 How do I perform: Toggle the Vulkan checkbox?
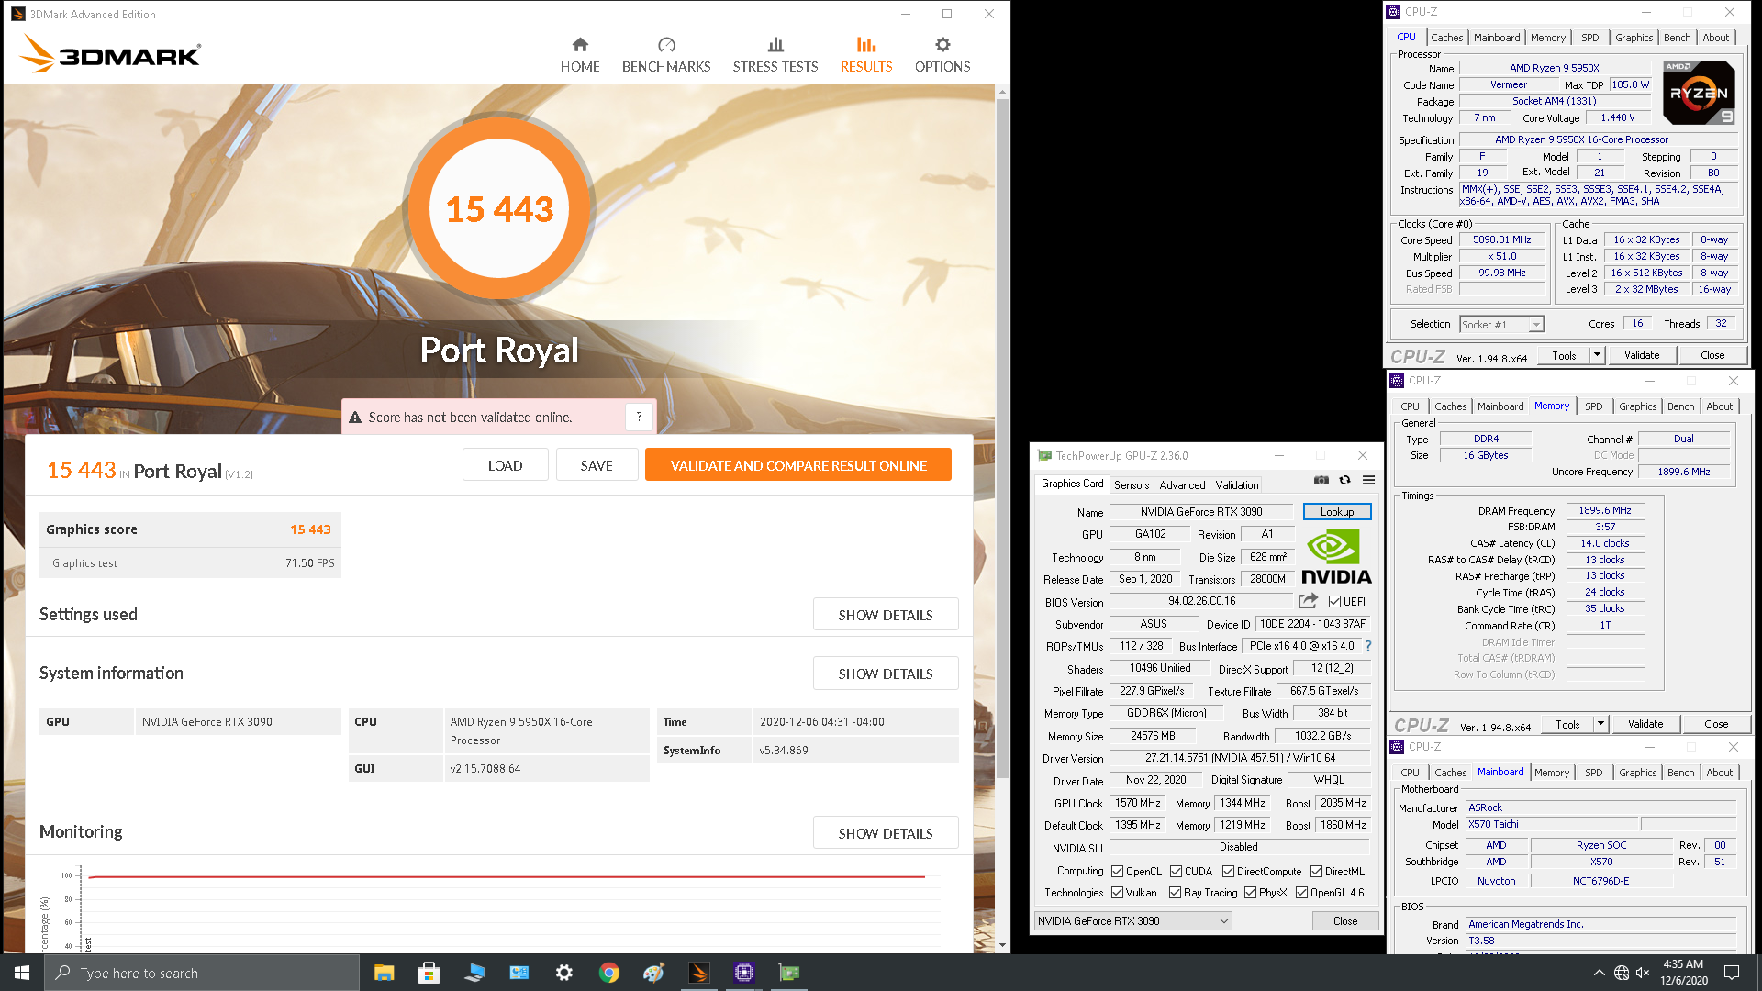[x=1117, y=893]
